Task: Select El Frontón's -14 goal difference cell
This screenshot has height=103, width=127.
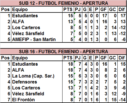Action: pos(122,100)
